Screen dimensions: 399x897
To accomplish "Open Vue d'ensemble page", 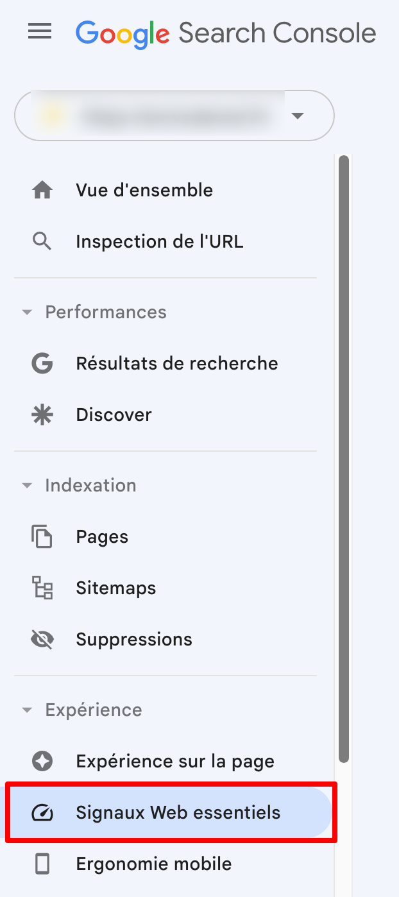I will tap(144, 190).
